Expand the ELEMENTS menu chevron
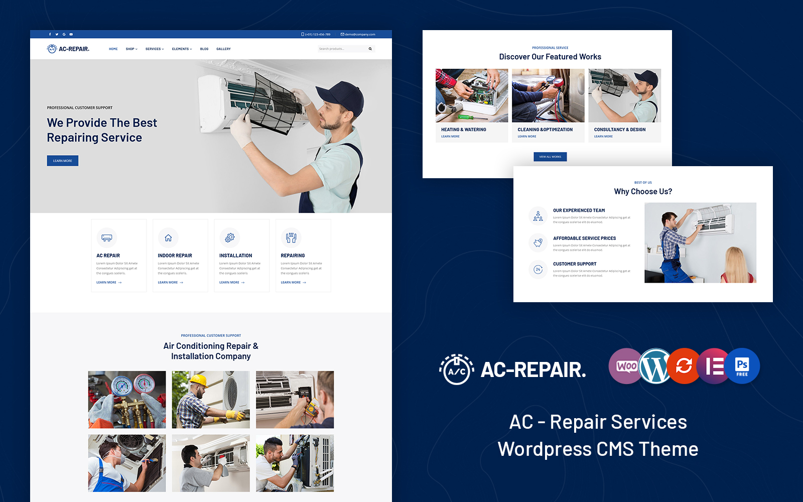 click(191, 49)
